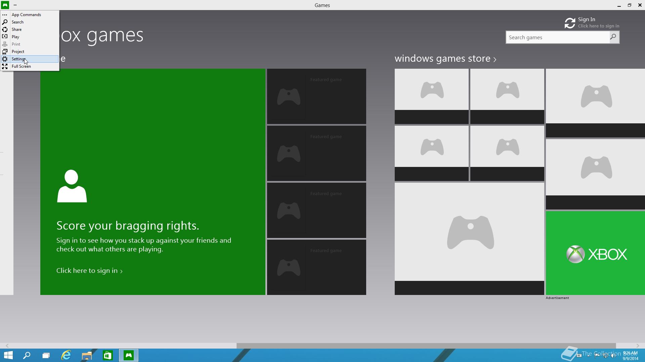Open the App Commands menu entry

(x=30, y=15)
